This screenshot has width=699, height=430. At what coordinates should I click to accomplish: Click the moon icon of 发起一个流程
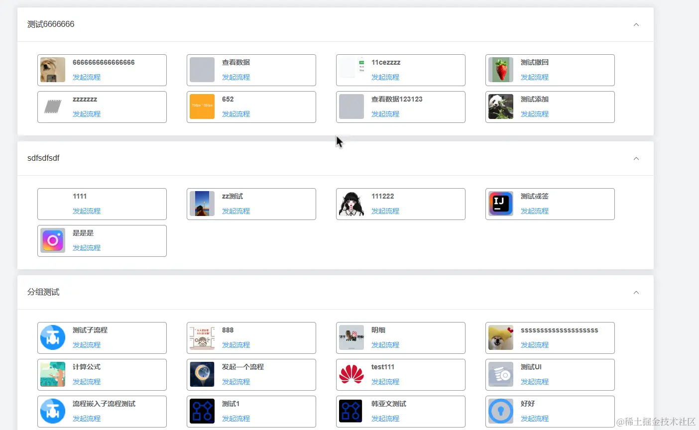[x=202, y=374]
